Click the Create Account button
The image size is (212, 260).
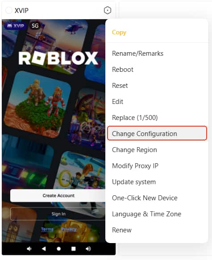[x=58, y=195]
